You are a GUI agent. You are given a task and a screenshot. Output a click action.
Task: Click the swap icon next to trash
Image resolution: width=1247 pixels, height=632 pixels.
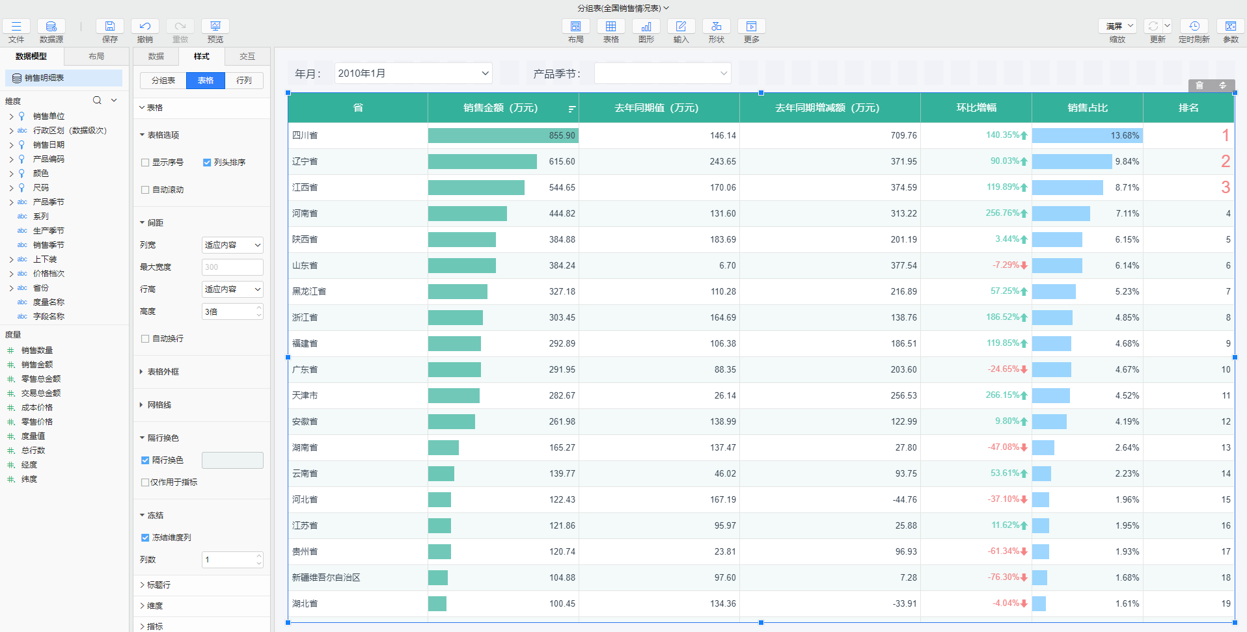[x=1222, y=85]
